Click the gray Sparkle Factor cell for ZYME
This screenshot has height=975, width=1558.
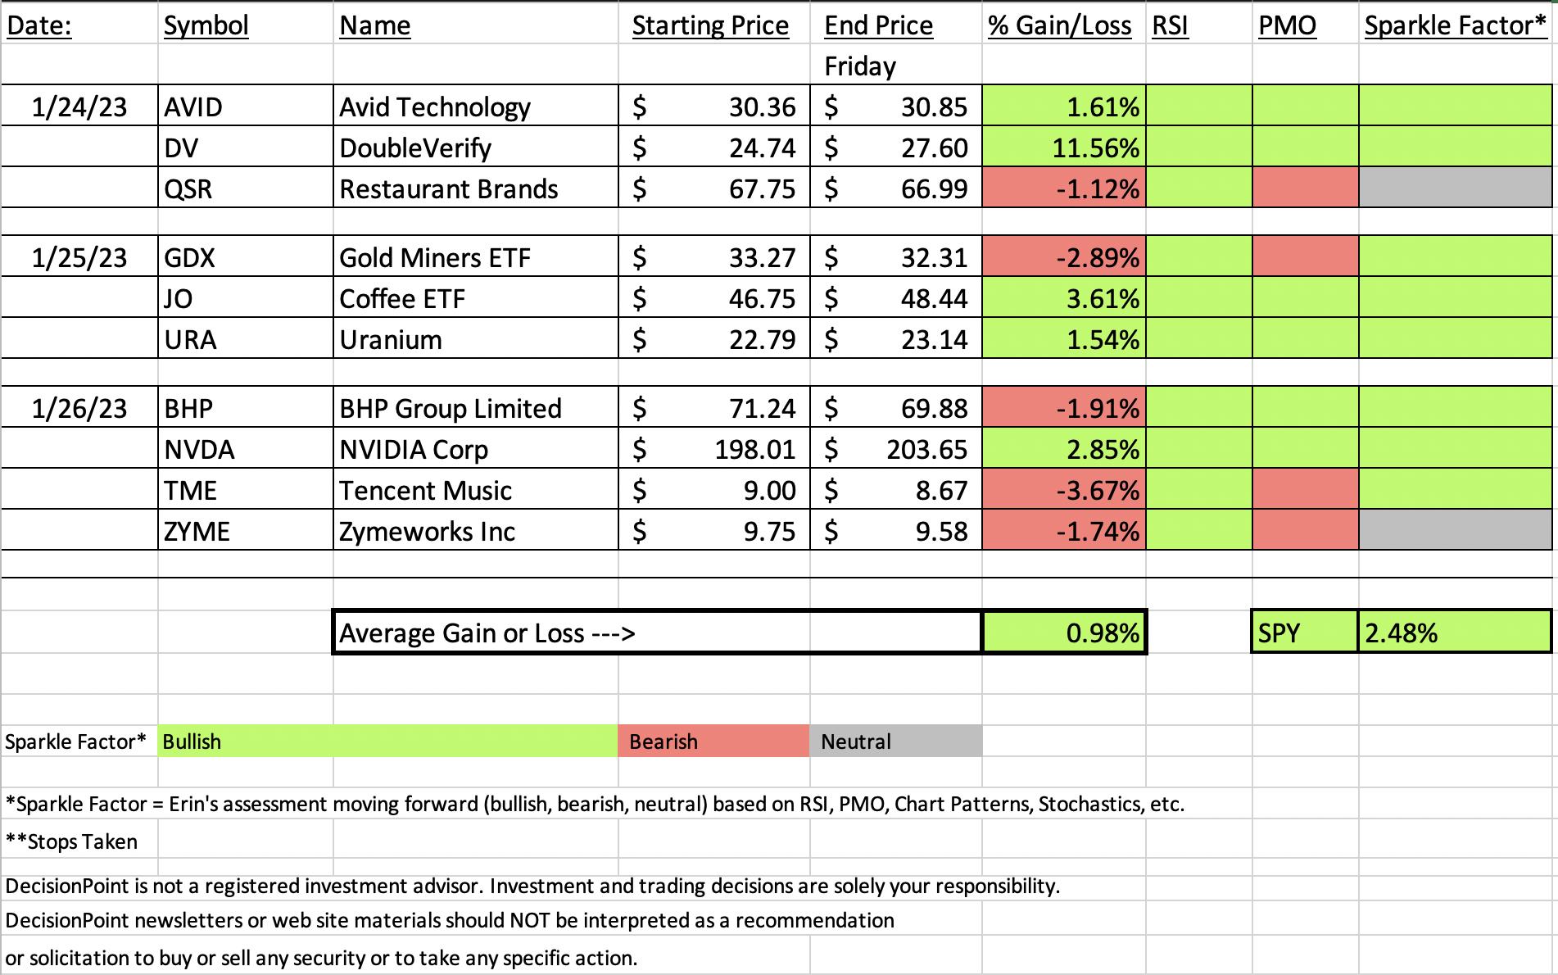pyautogui.click(x=1456, y=531)
